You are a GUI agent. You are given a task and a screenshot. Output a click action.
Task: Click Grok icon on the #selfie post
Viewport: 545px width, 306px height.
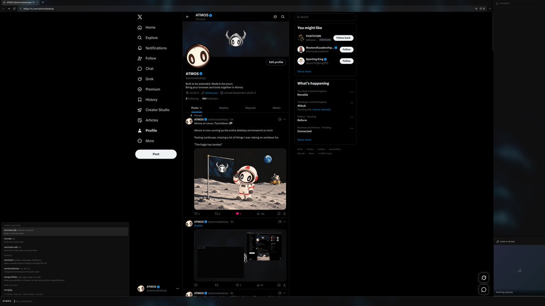(279, 222)
